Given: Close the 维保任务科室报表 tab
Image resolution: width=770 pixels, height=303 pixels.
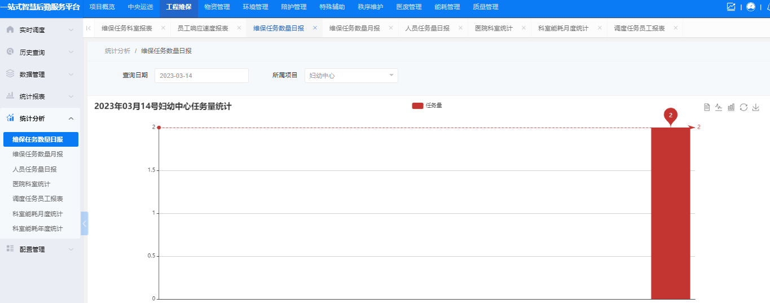Looking at the screenshot, I should (x=163, y=28).
